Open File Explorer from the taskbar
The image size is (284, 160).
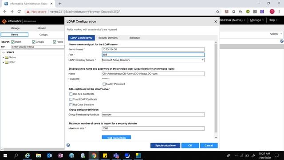click(38, 156)
